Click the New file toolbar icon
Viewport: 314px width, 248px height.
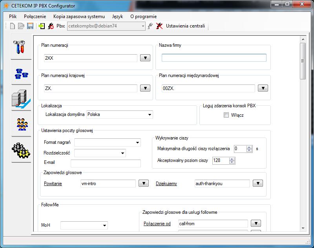pyautogui.click(x=13, y=26)
